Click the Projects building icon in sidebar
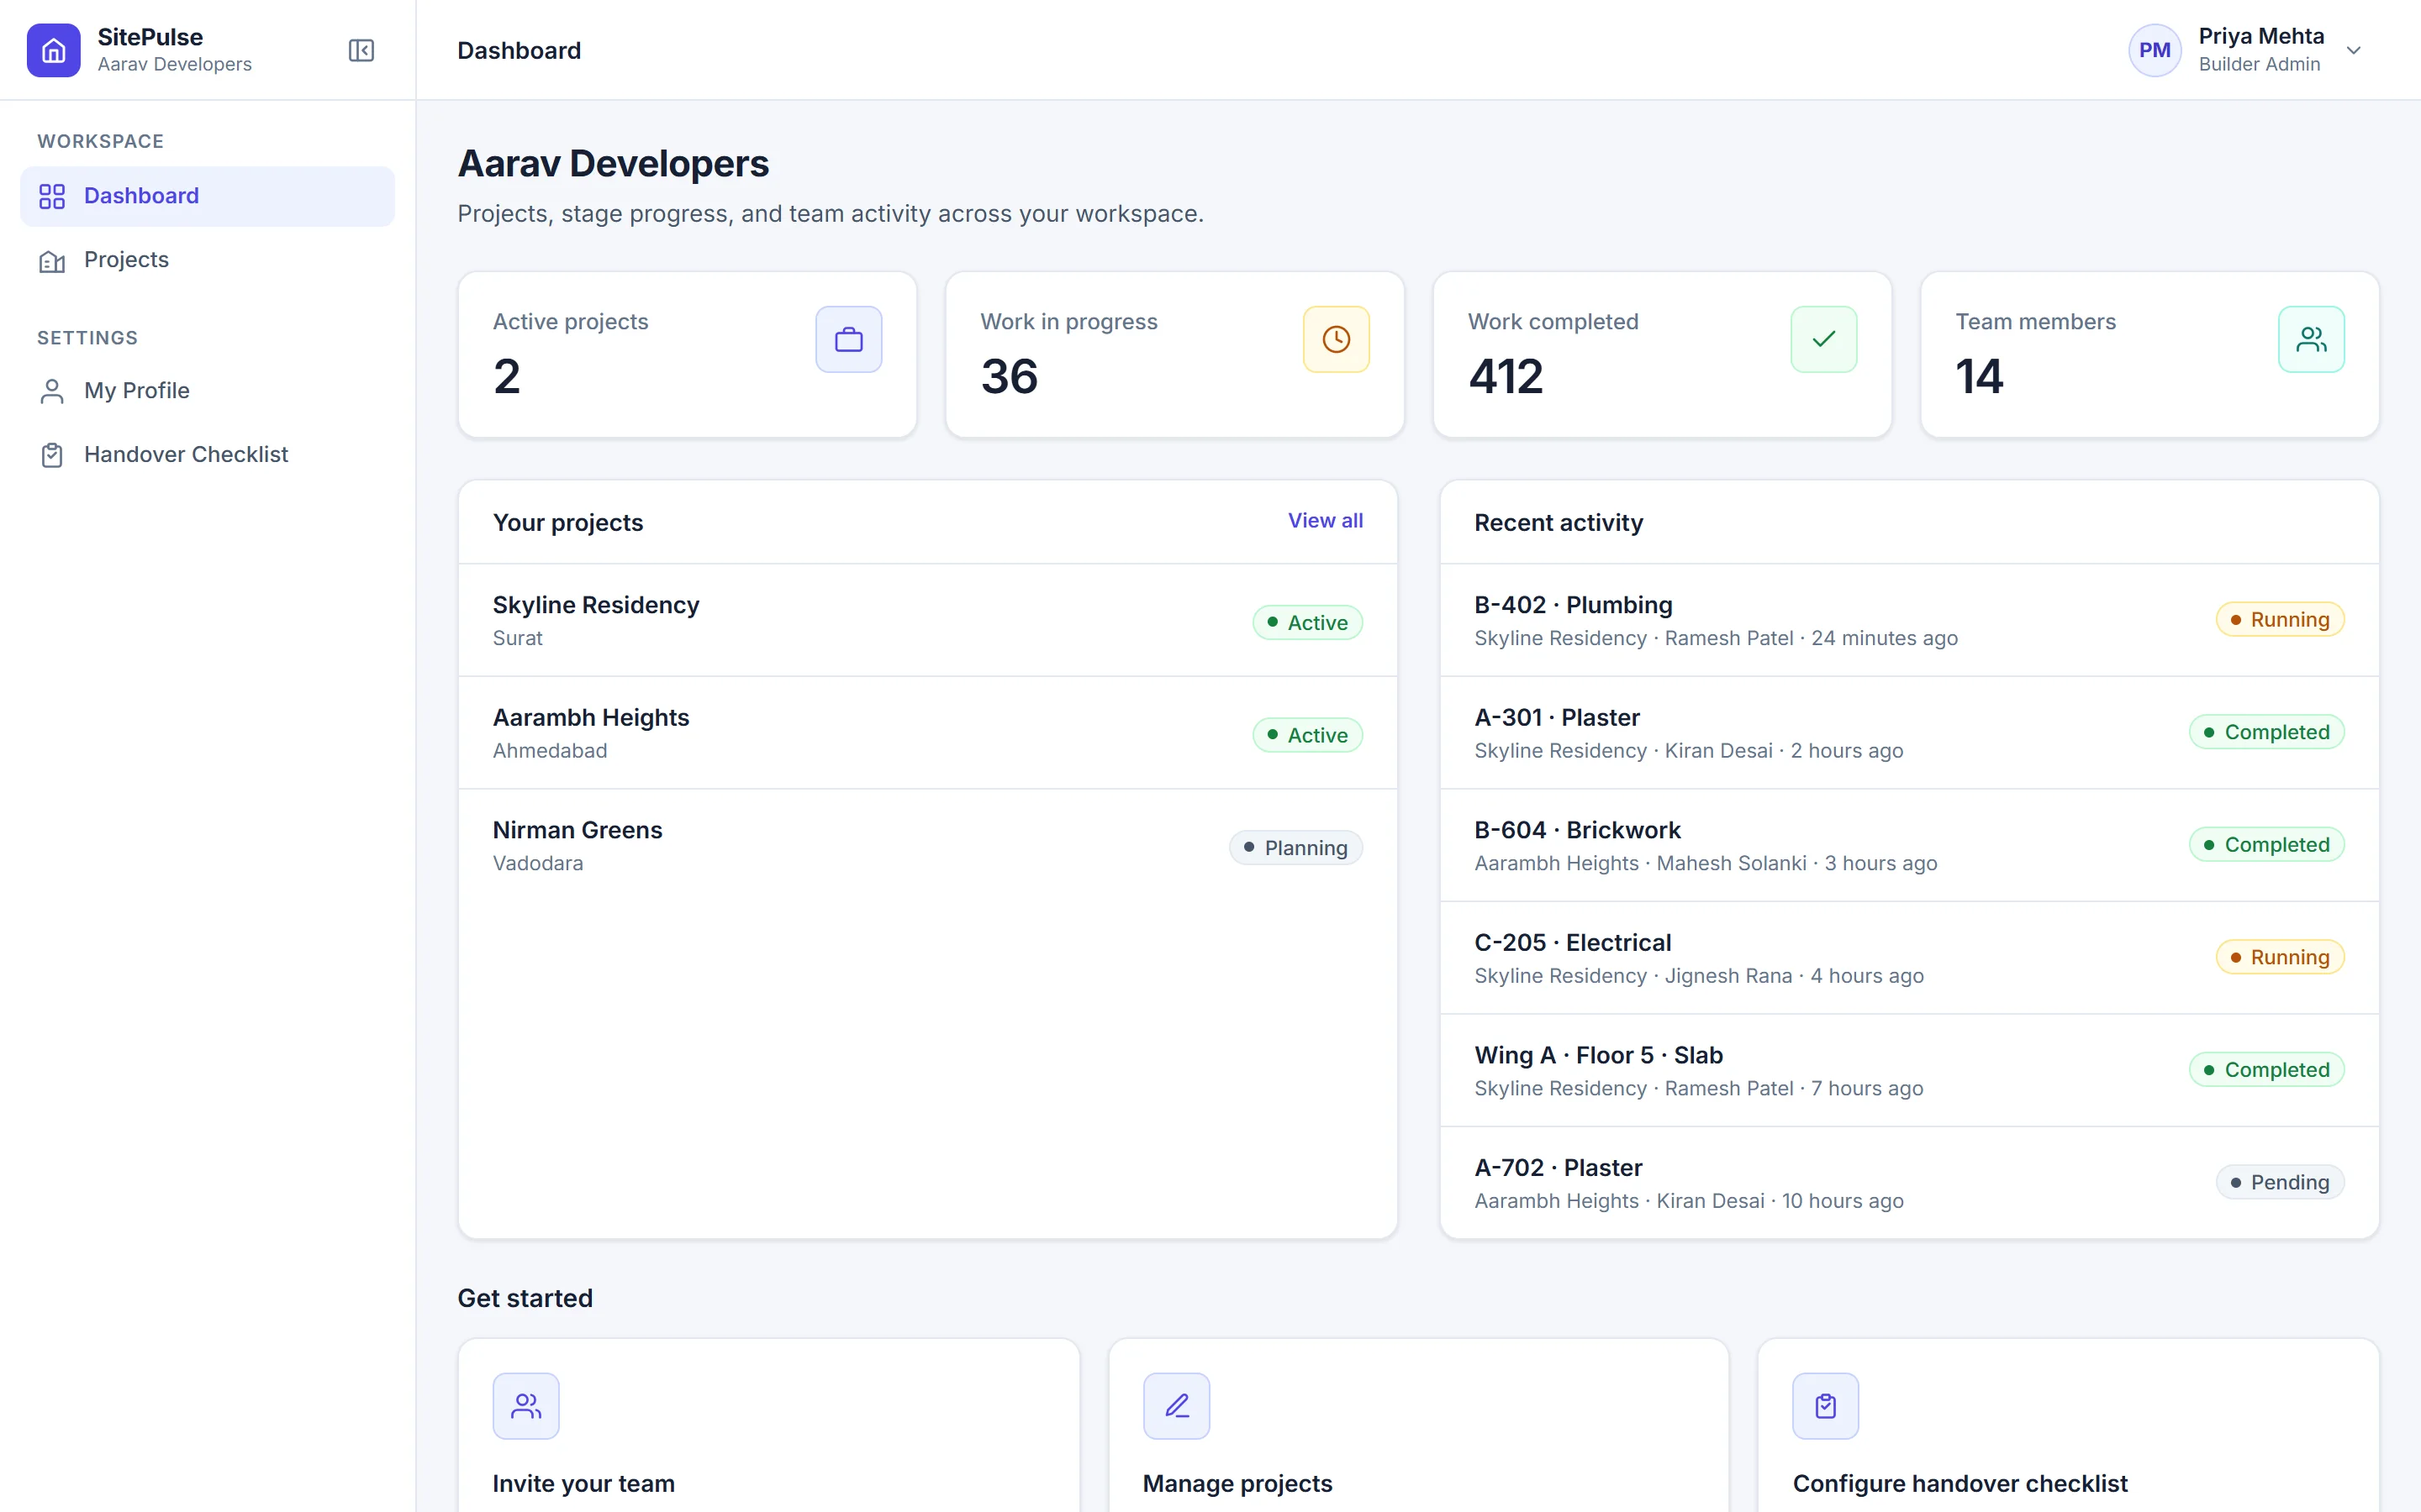The width and height of the screenshot is (2421, 1512). click(x=52, y=261)
